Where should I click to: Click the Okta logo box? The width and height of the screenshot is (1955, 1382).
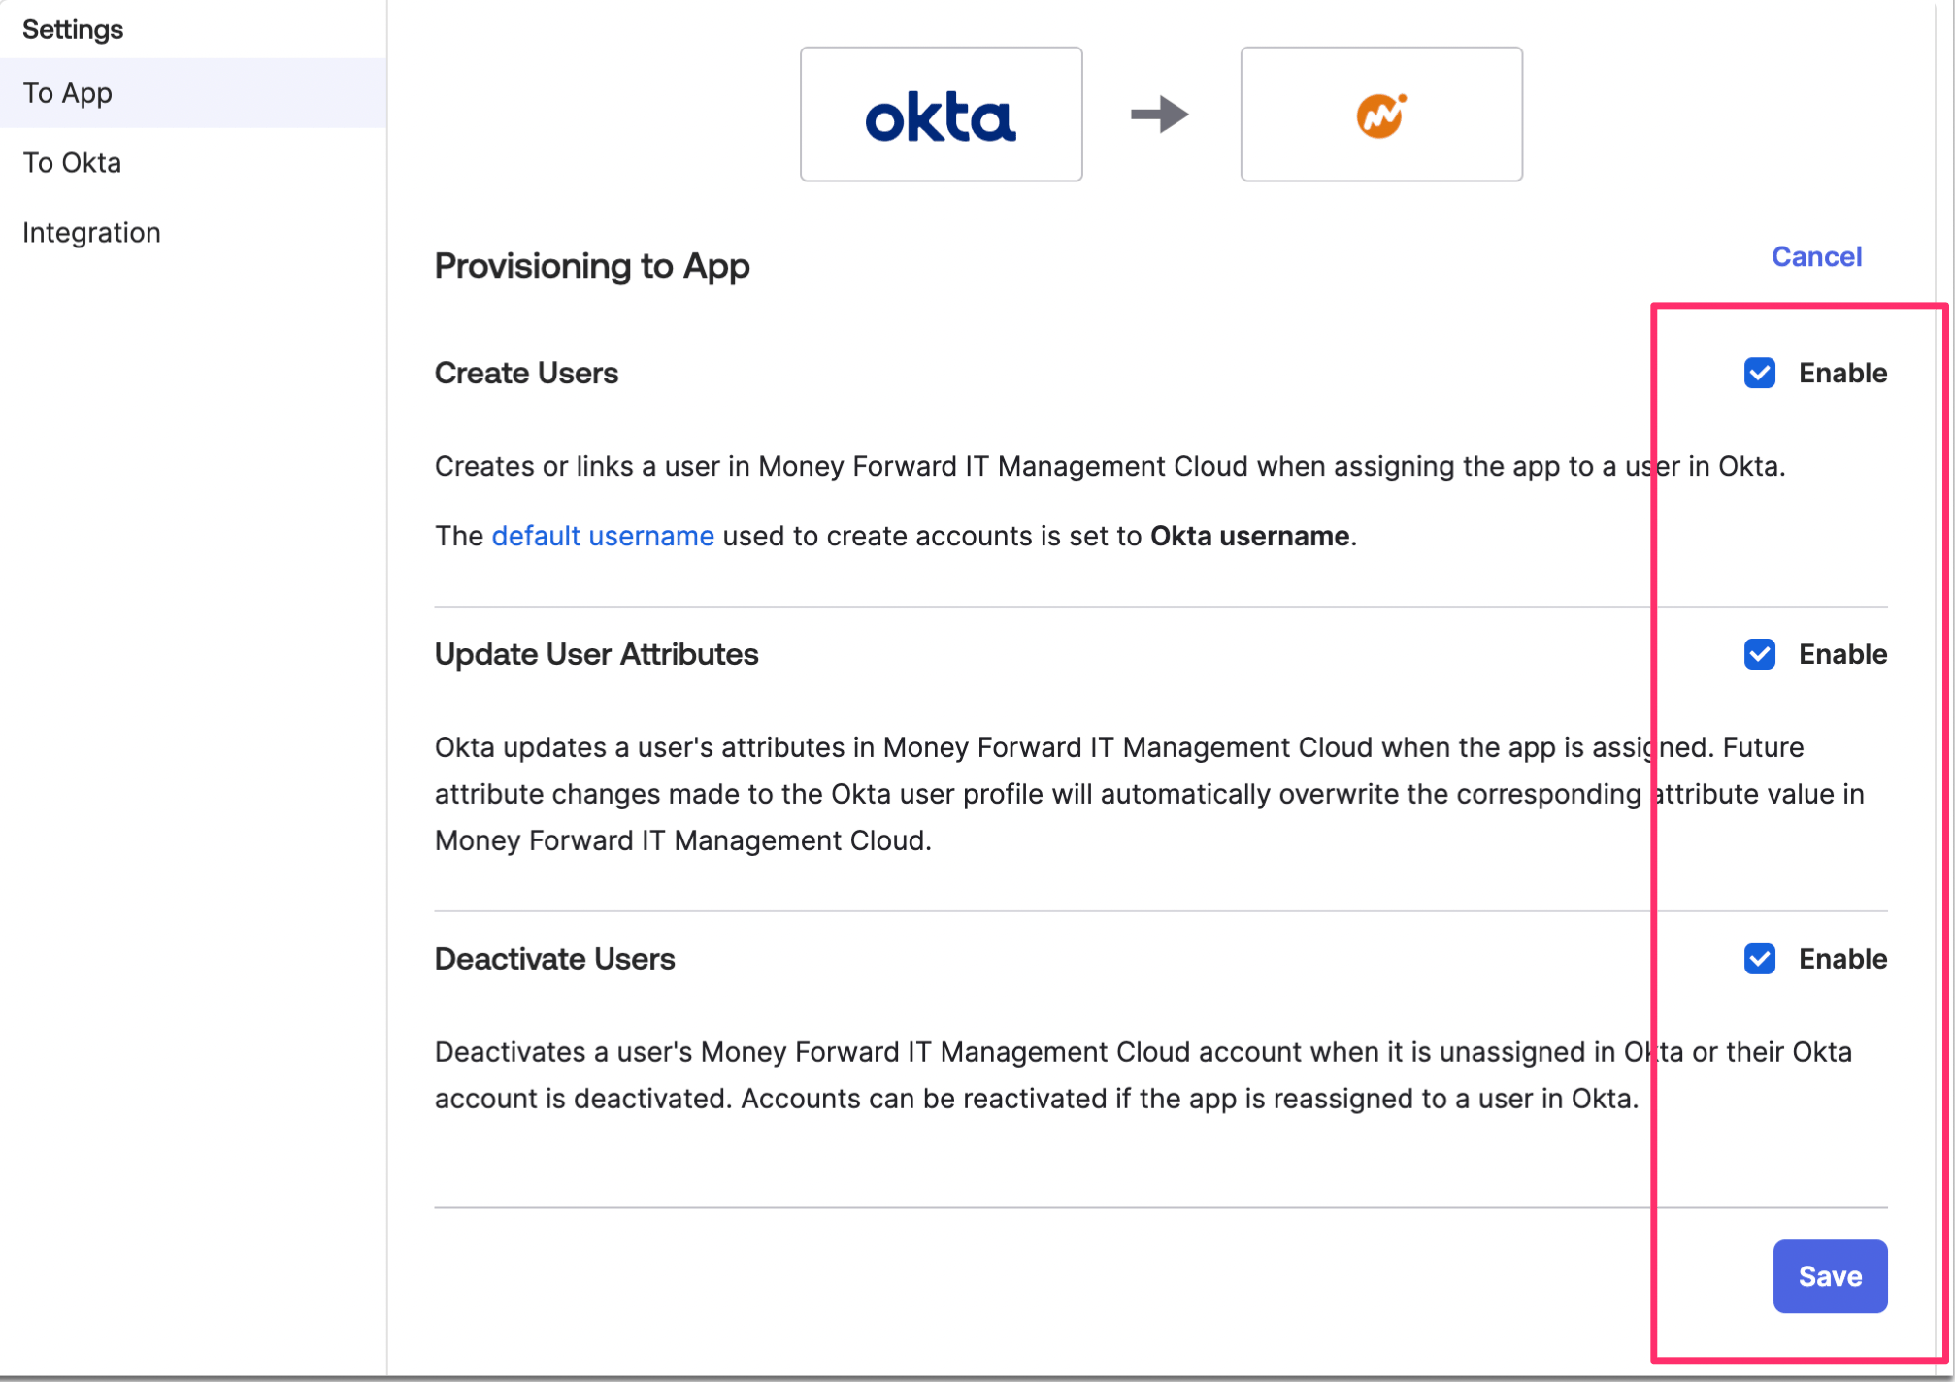(x=941, y=115)
